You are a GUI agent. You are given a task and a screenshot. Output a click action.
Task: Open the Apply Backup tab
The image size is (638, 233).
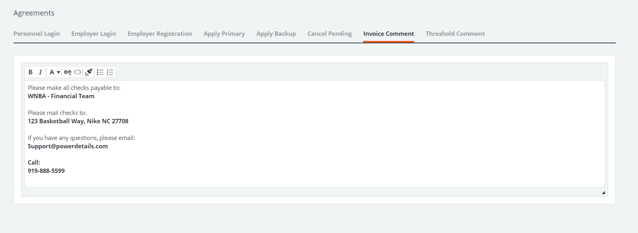click(276, 34)
